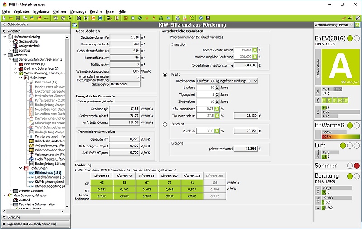Click the redo arrow in toolbar
This screenshot has width=362, height=229.
tap(62, 18)
